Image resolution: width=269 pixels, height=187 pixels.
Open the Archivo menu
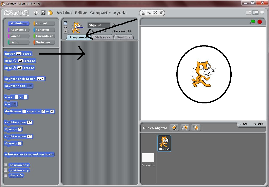tap(64, 13)
